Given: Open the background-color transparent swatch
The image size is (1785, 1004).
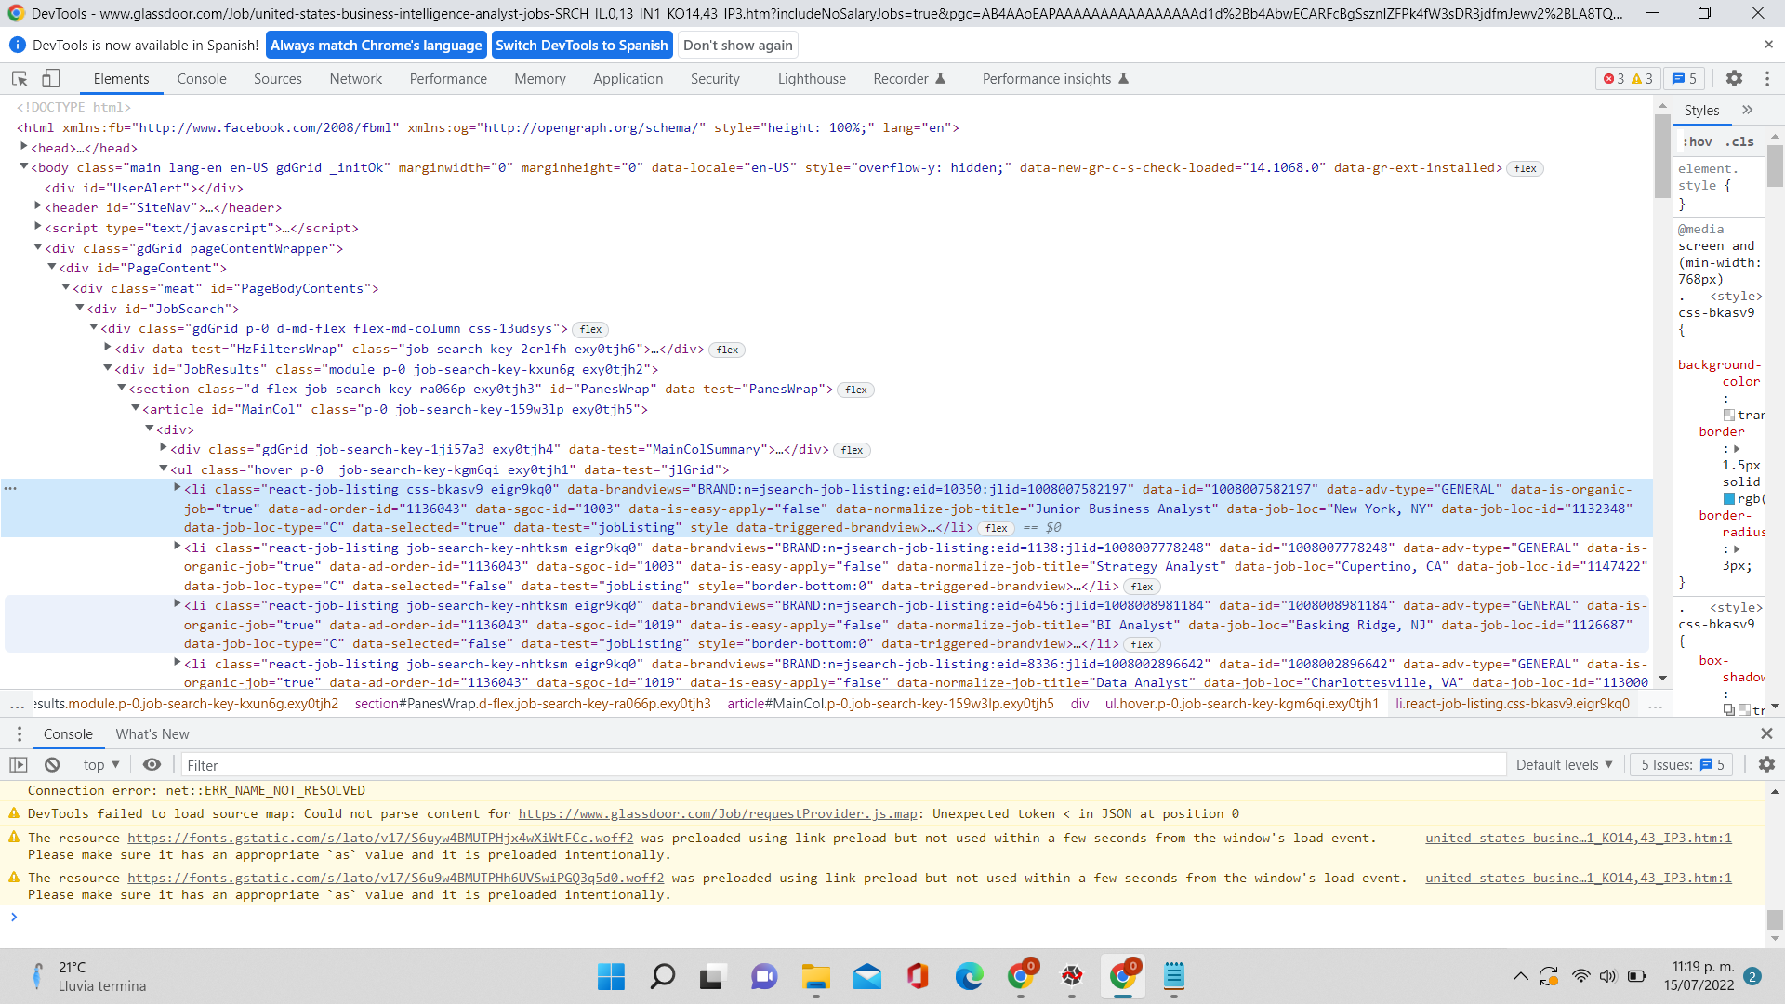Looking at the screenshot, I should tap(1729, 416).
